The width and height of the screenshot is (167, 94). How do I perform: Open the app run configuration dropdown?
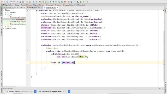[x=45, y=2]
